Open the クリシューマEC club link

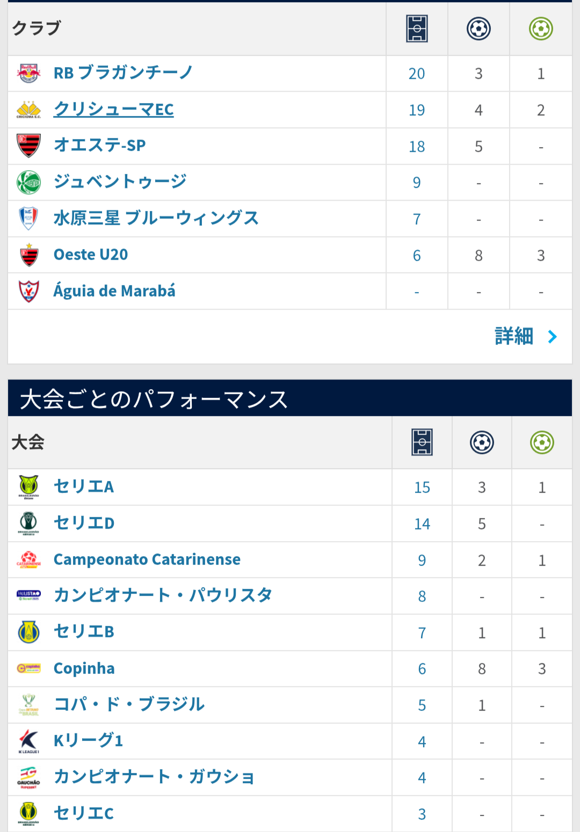pyautogui.click(x=114, y=110)
